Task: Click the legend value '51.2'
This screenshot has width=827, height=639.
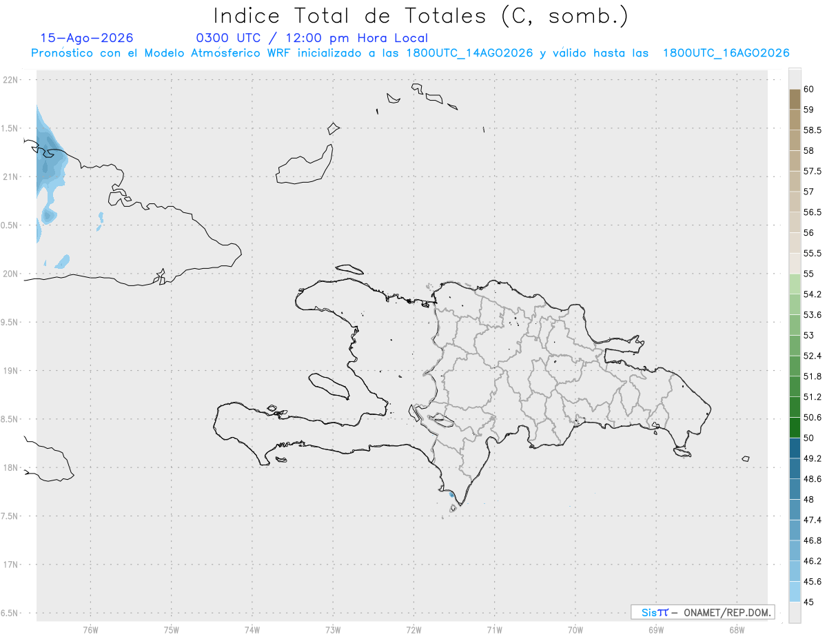Action: pyautogui.click(x=812, y=397)
